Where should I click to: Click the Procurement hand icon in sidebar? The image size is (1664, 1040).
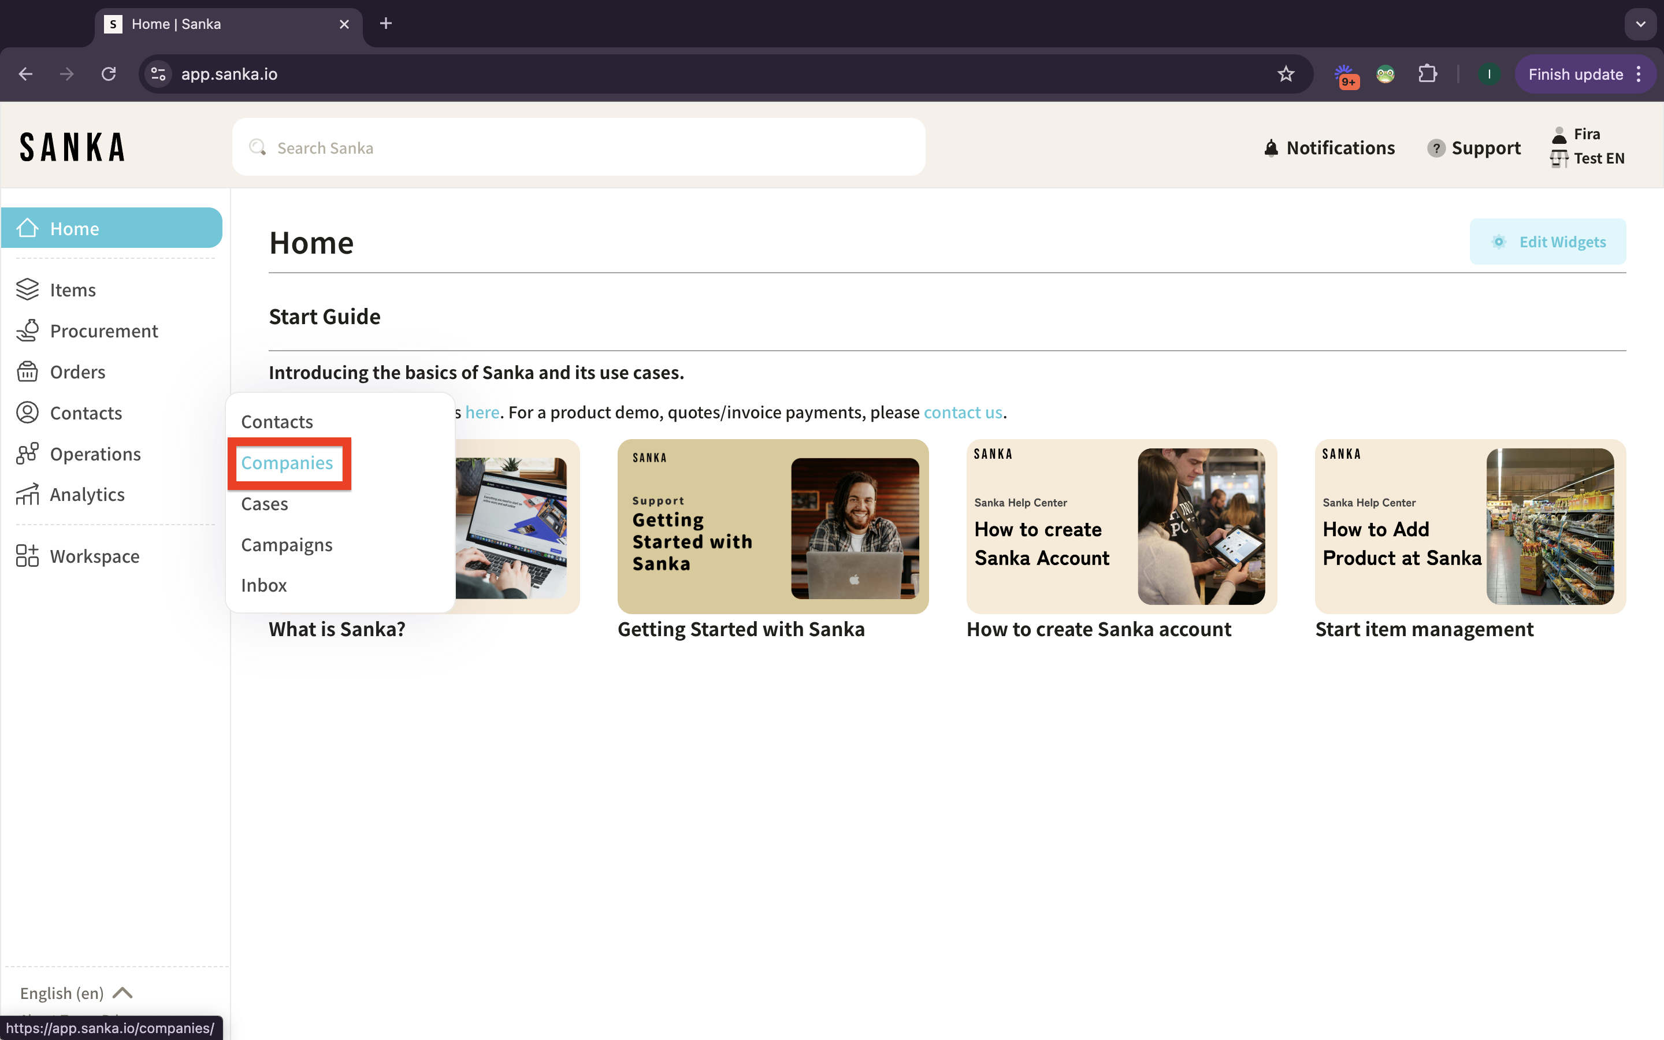pos(28,331)
